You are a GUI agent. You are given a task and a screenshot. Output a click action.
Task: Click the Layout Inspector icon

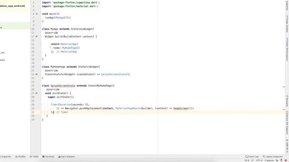point(264,157)
